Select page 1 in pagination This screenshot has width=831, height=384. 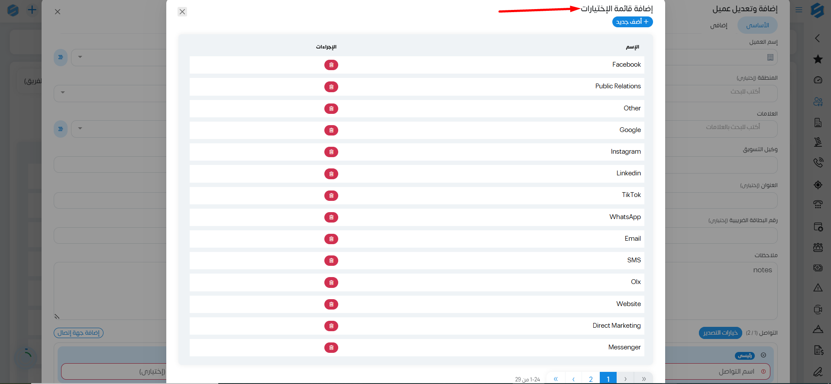coord(608,379)
